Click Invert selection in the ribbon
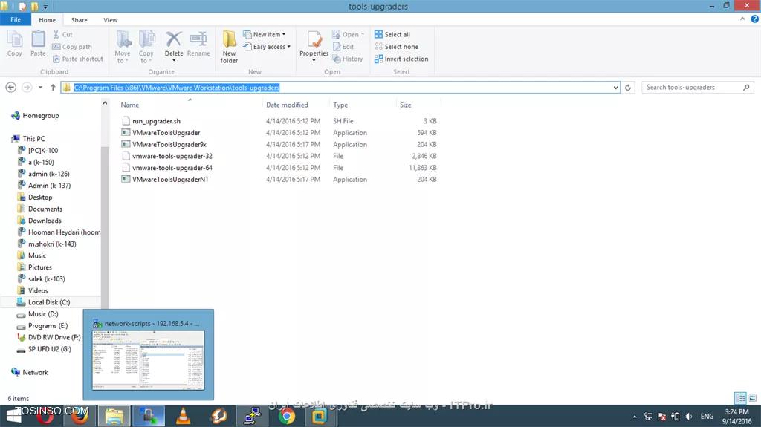The image size is (761, 427). 401,59
